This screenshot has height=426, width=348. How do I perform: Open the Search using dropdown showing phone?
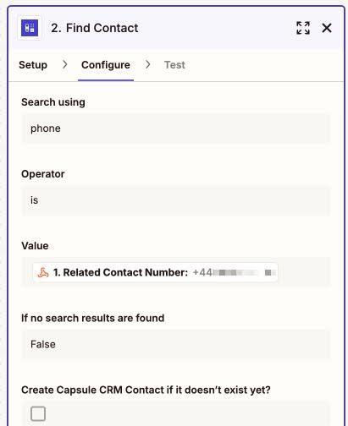point(175,128)
